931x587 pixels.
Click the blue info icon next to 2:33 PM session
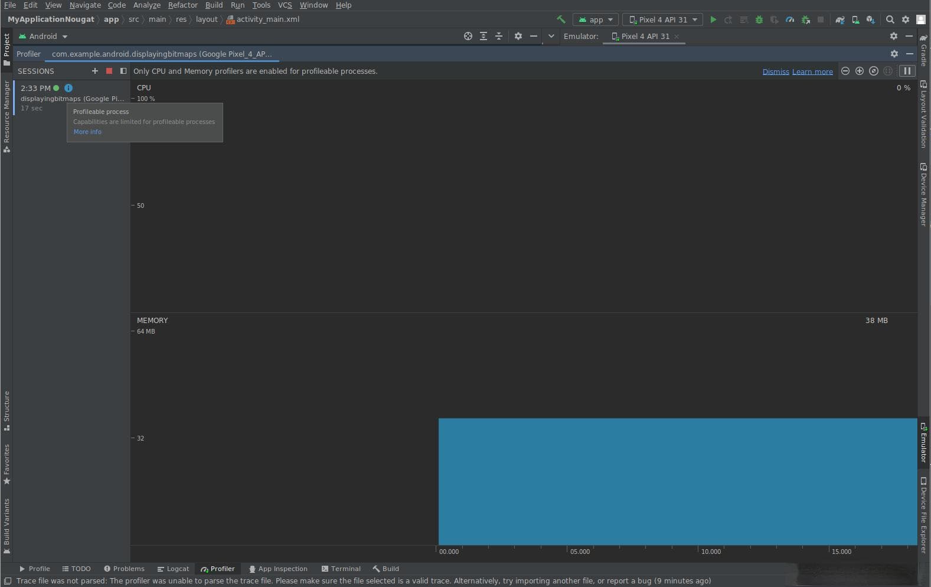[68, 88]
